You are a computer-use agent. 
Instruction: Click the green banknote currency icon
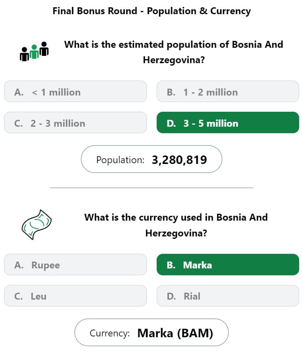point(36,225)
